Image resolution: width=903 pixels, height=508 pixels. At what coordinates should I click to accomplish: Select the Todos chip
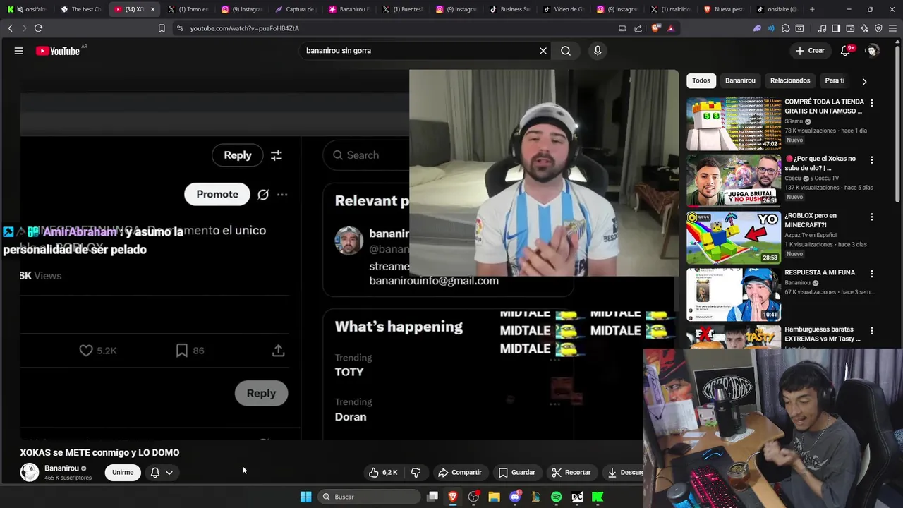(701, 80)
